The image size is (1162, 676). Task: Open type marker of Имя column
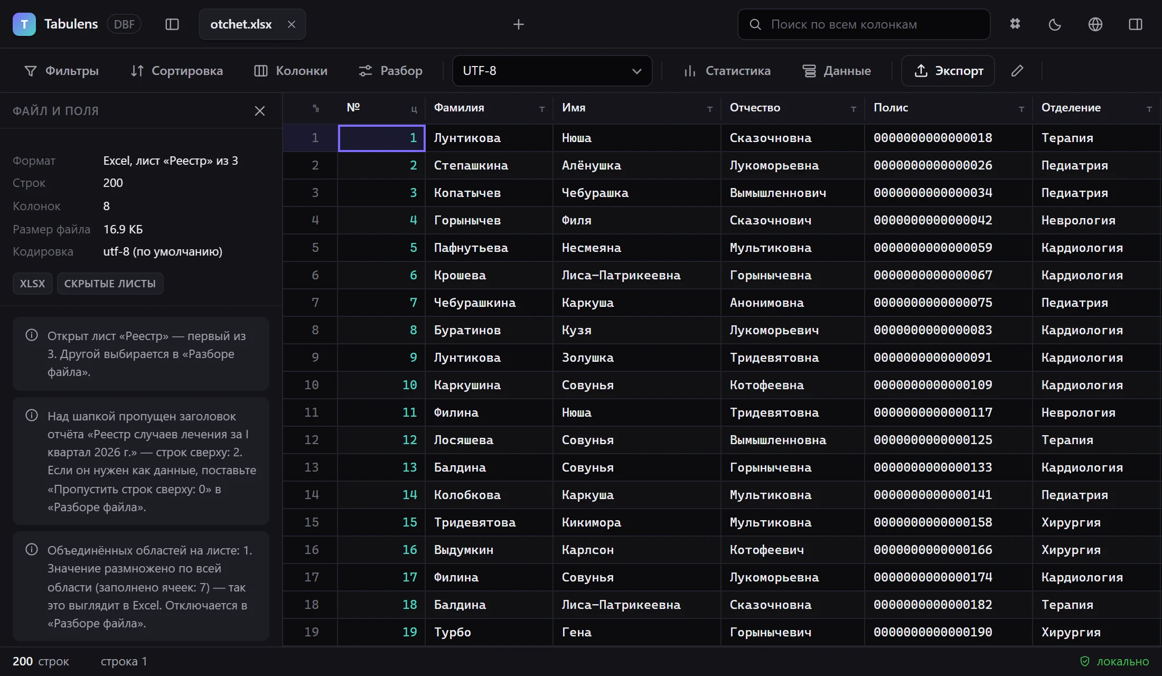tap(710, 109)
